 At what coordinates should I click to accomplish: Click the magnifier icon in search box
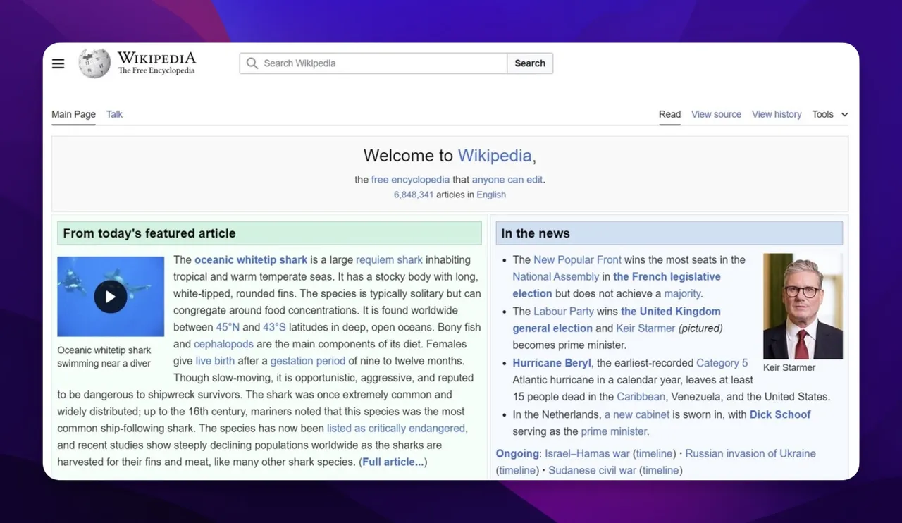(252, 63)
